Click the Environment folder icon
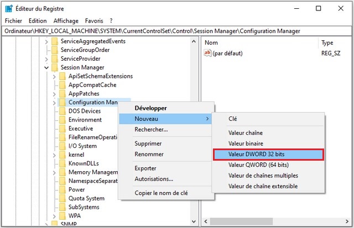 click(63, 120)
